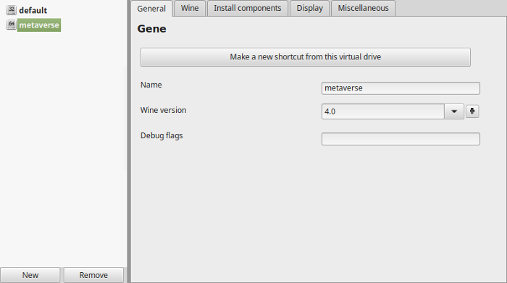Click the vertical splitter between the panels

point(129,142)
